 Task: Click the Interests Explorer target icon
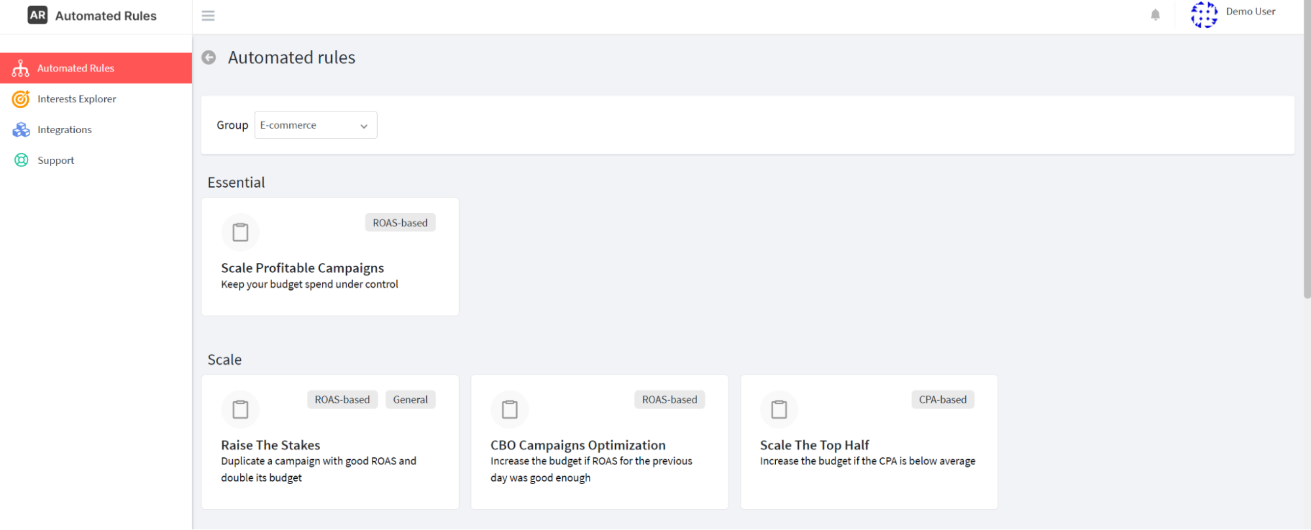pyautogui.click(x=20, y=99)
